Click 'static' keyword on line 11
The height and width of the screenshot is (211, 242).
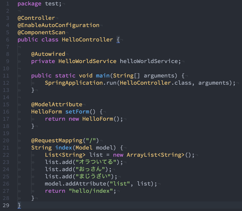(65, 76)
